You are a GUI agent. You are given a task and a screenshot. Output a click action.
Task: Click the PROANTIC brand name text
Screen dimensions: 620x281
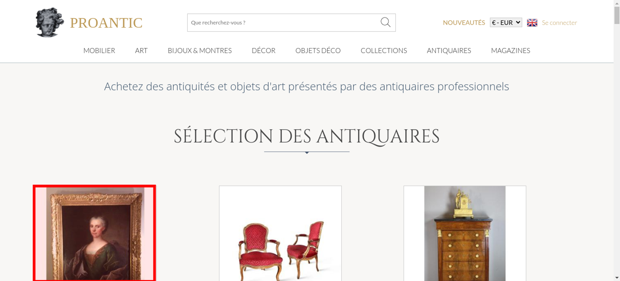tap(106, 23)
